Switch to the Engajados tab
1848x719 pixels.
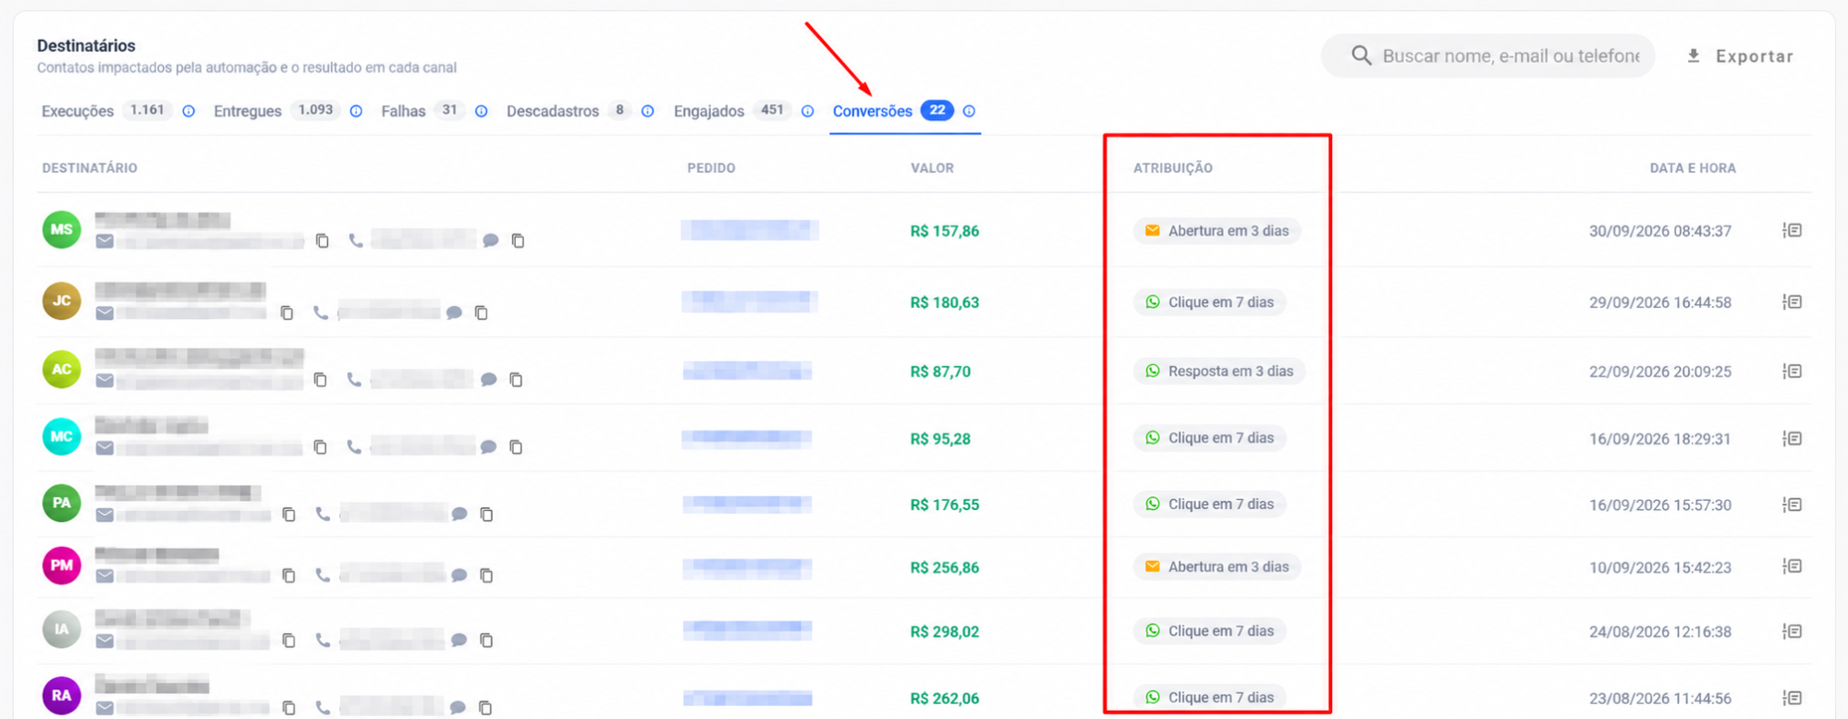tap(709, 111)
